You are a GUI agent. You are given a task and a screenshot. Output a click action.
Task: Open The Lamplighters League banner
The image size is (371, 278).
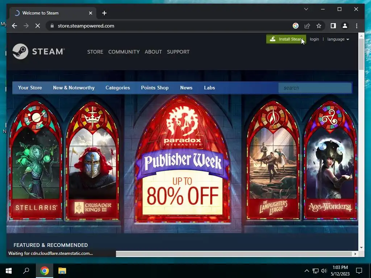point(273,160)
